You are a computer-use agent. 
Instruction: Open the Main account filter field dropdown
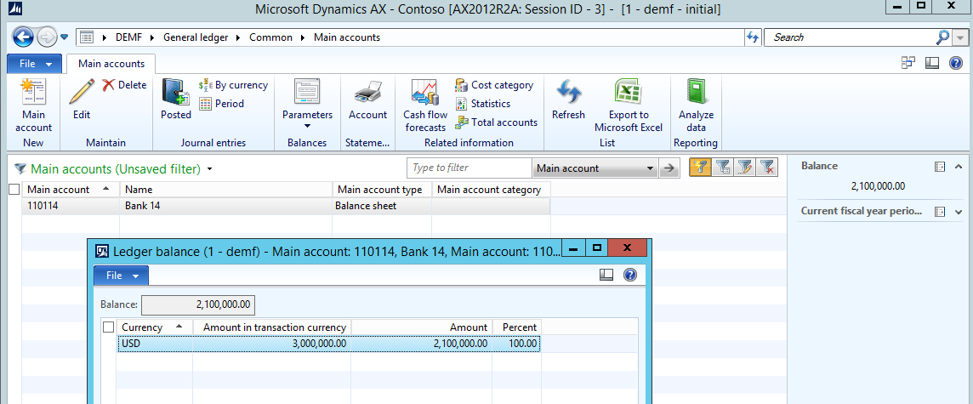pos(651,168)
